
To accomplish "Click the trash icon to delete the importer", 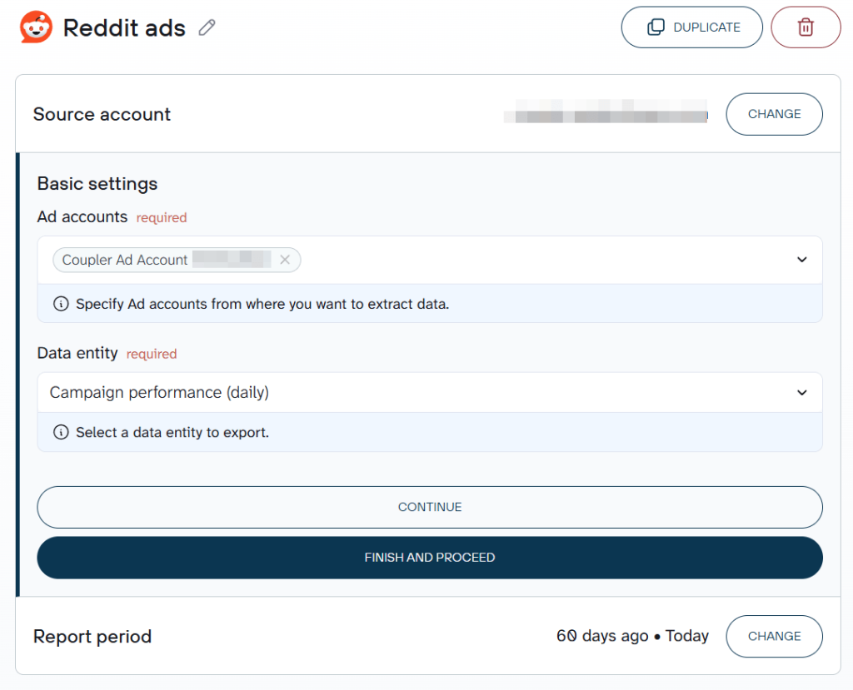I will coord(805,27).
